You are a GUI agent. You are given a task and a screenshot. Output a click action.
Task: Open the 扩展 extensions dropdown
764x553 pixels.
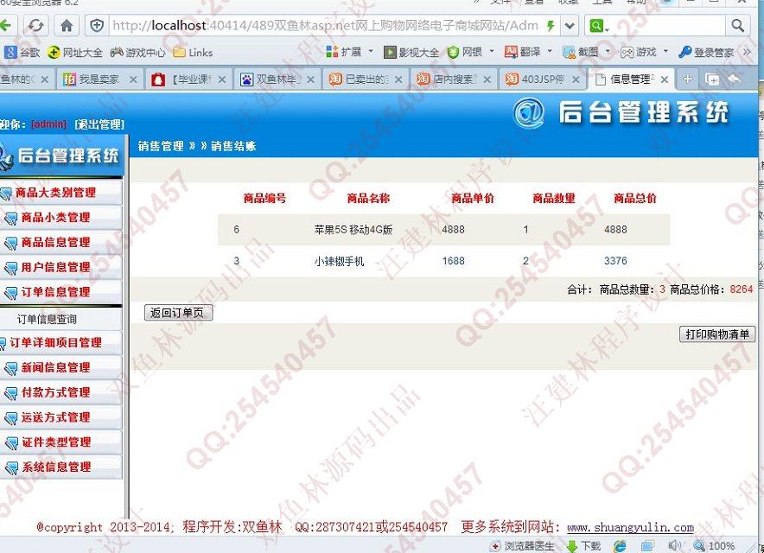pos(349,52)
